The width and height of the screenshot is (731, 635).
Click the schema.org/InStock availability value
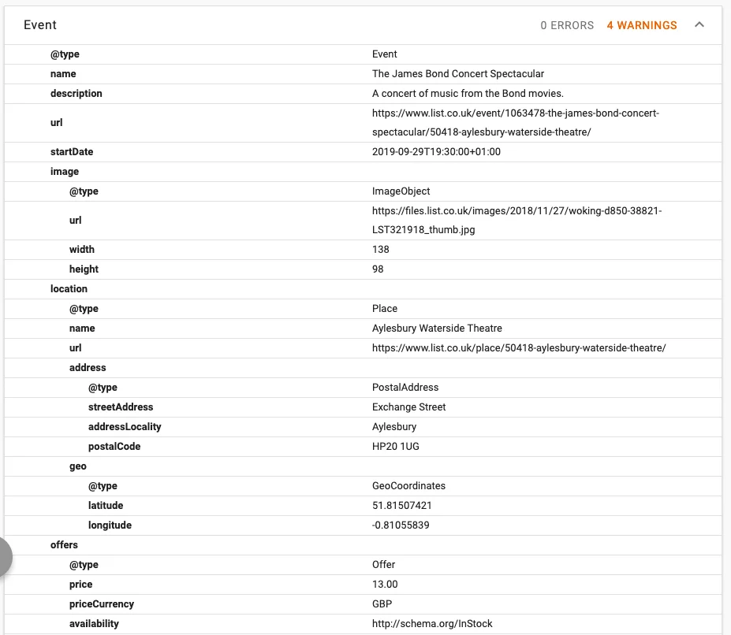432,623
